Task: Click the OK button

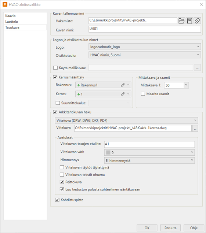Action: coord(147,228)
